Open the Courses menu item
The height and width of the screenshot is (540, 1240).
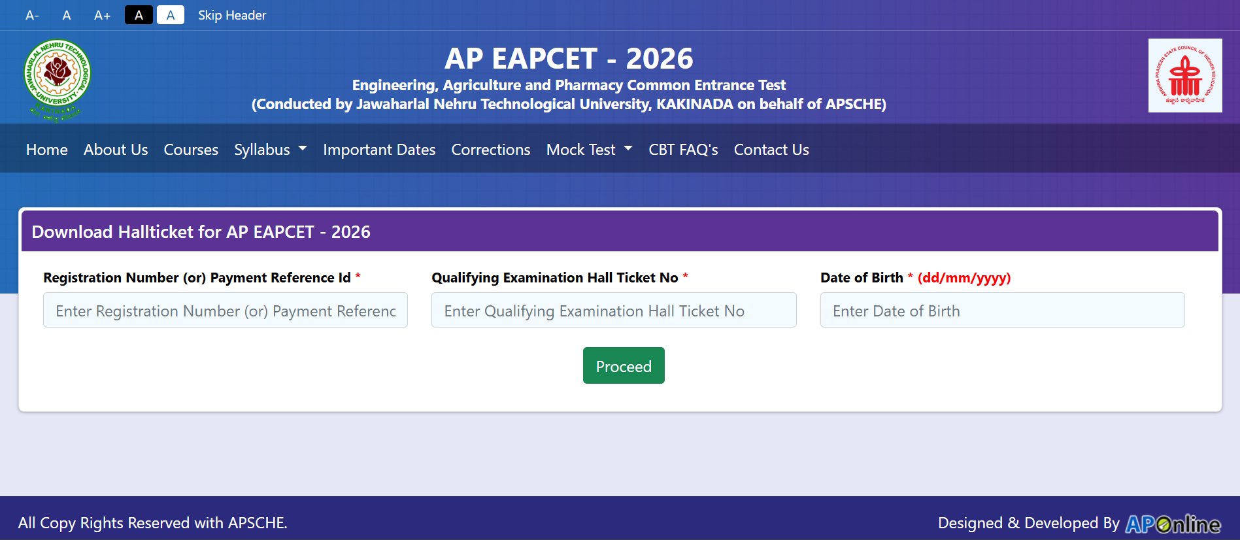[x=191, y=150]
